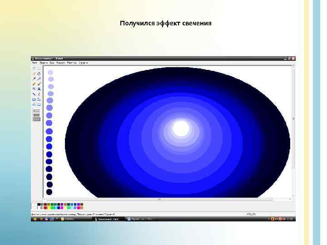Pick dark red from the palette top row
The height and width of the screenshot is (245, 327).
[45, 205]
